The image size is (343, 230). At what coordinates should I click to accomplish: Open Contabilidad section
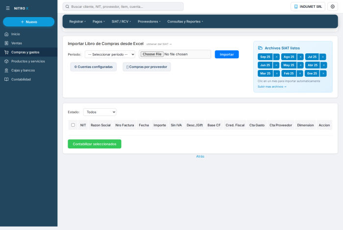[28, 79]
